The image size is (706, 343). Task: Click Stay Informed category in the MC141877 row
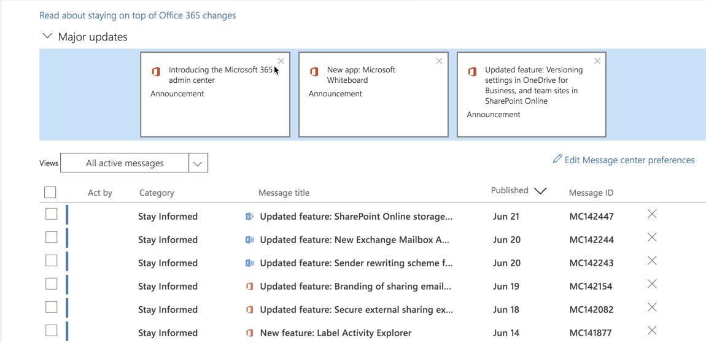168,333
